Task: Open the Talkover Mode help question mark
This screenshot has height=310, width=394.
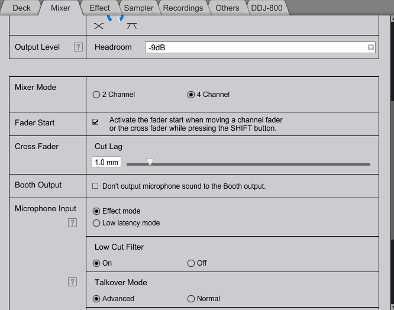Action: tap(72, 282)
